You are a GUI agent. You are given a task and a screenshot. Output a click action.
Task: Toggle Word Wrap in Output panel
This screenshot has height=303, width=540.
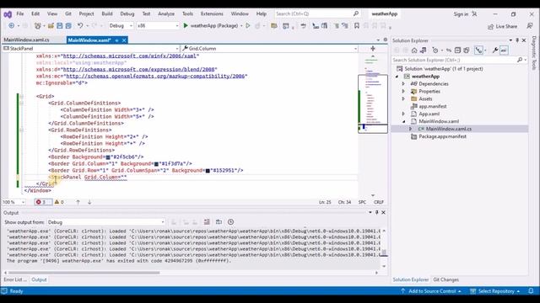click(x=219, y=222)
